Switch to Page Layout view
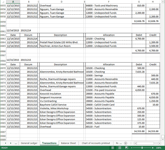 pos(120,148)
